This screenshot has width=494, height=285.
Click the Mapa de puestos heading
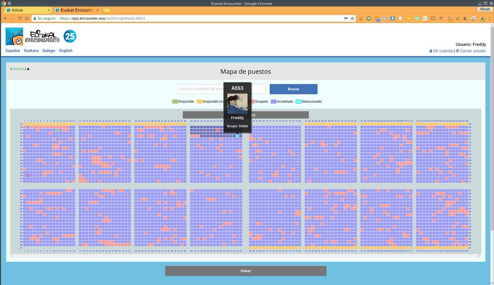(x=246, y=72)
